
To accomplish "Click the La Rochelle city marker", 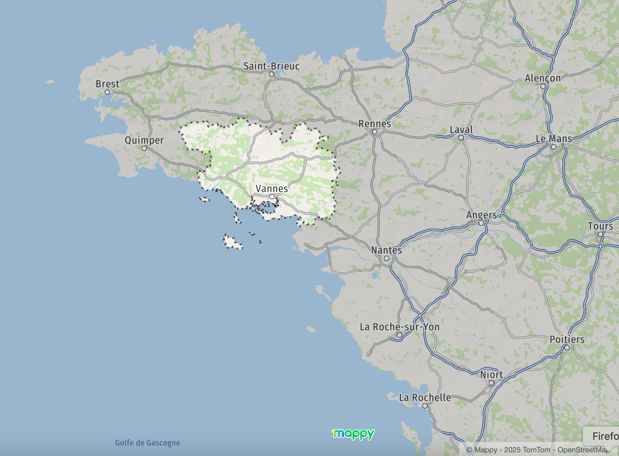I will (x=425, y=406).
